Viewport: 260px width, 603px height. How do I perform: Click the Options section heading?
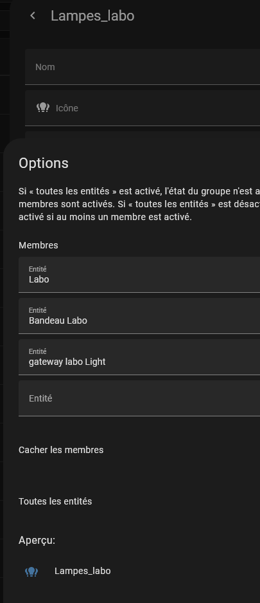click(44, 163)
